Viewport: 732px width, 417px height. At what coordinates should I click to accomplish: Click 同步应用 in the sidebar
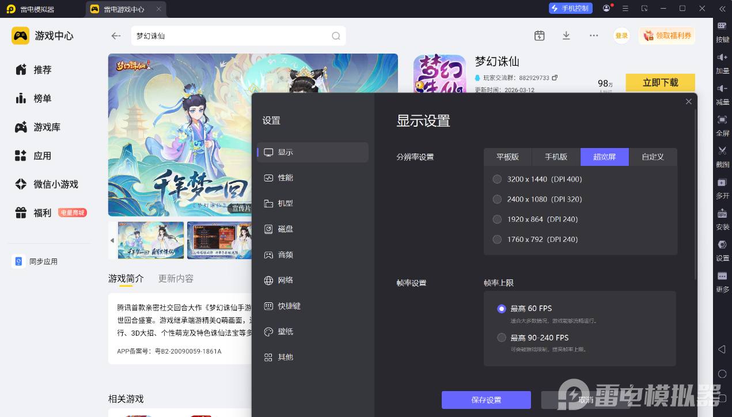[36, 261]
